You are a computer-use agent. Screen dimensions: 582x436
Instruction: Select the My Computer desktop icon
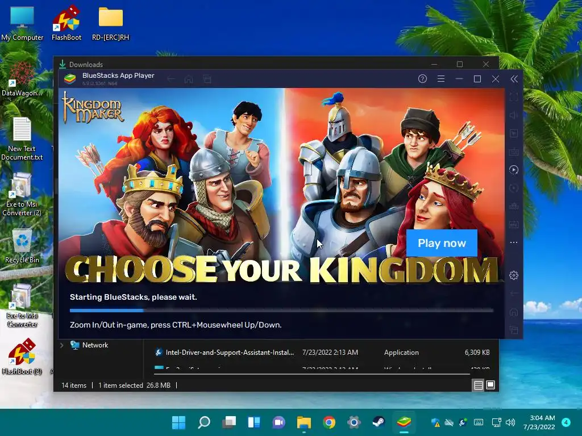tap(22, 24)
